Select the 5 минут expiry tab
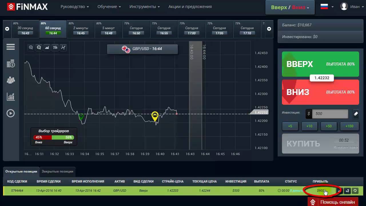Image resolution: width=366 pixels, height=206 pixels. [108, 29]
